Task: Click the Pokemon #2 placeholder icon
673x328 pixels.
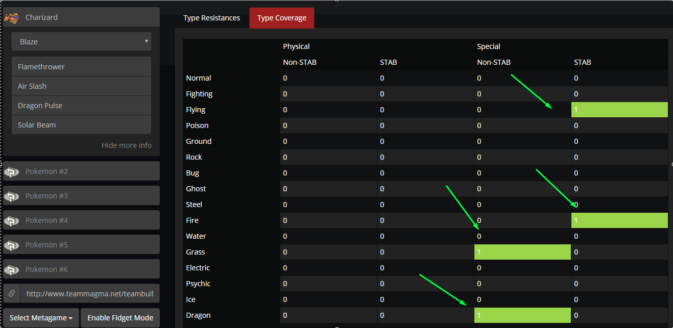Action: (x=11, y=172)
